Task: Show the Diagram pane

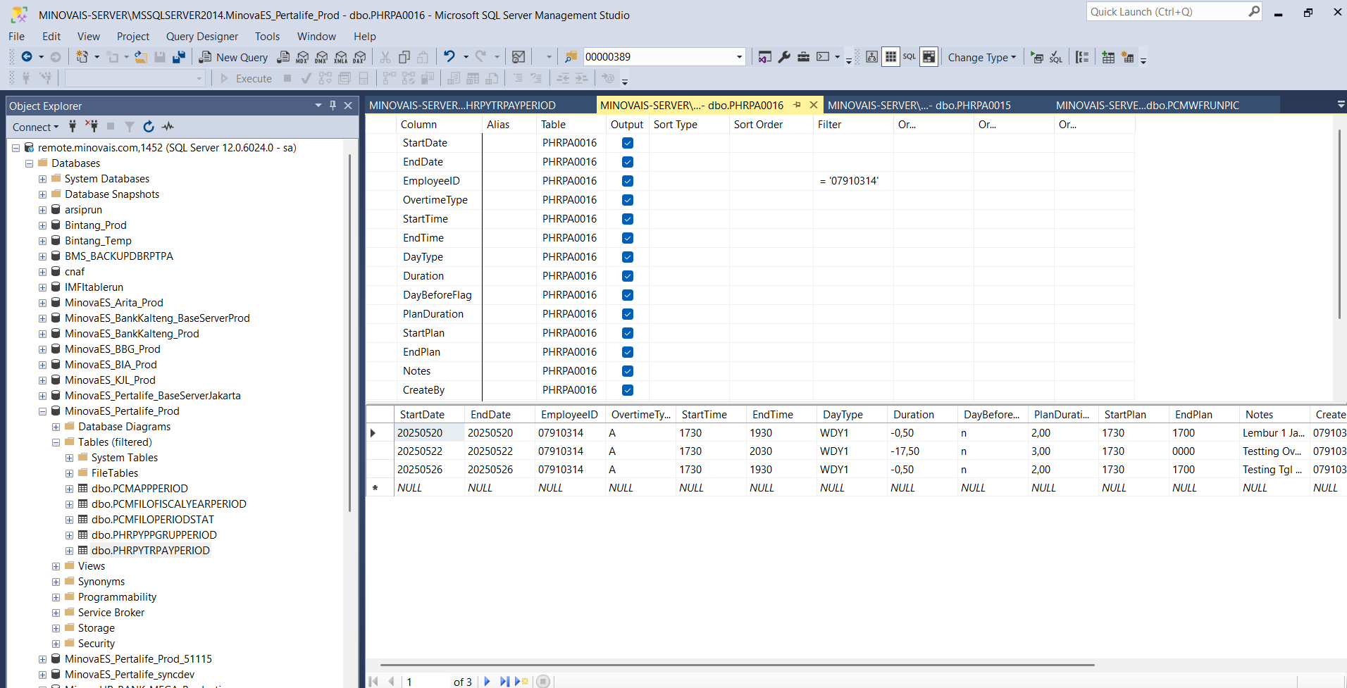Action: click(871, 57)
